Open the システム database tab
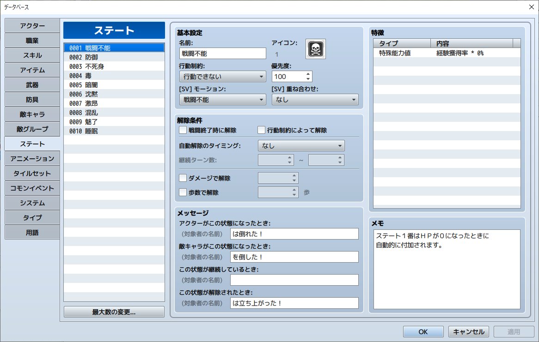Image resolution: width=539 pixels, height=342 pixels. tap(32, 203)
